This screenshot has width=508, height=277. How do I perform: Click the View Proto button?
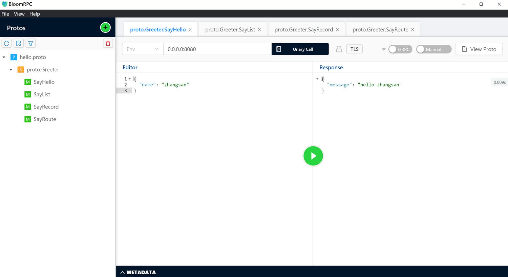coord(479,49)
